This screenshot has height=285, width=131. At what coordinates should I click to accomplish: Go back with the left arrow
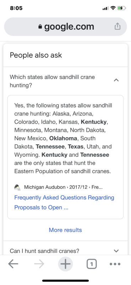point(13,264)
